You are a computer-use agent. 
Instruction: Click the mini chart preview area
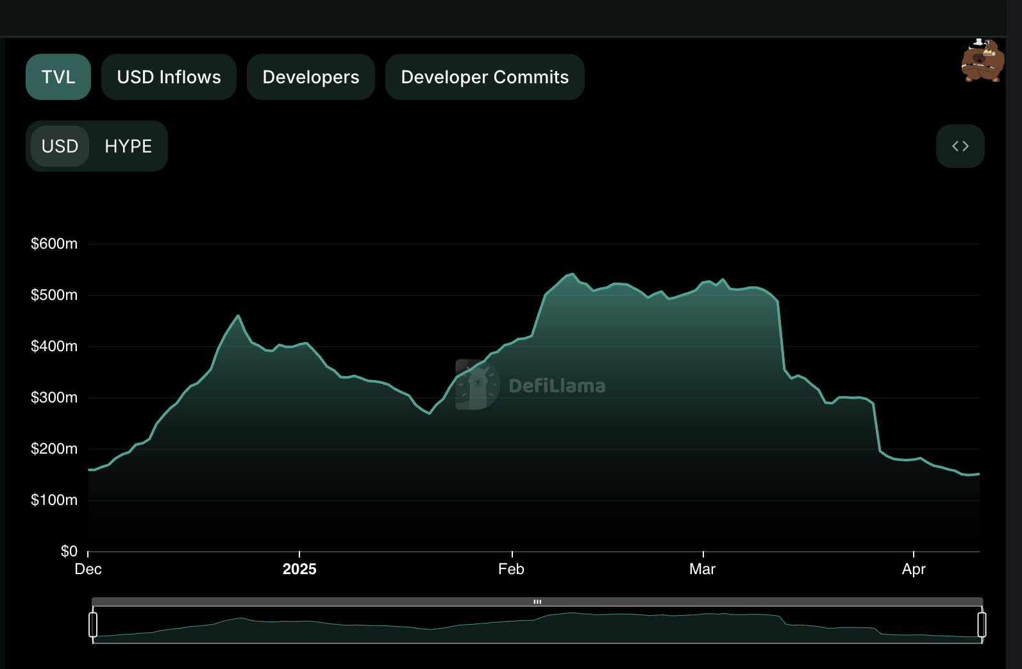[537, 625]
